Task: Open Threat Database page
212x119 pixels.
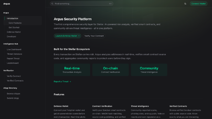Action: 14,54
